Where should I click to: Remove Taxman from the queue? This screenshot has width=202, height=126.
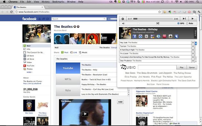click(193, 46)
